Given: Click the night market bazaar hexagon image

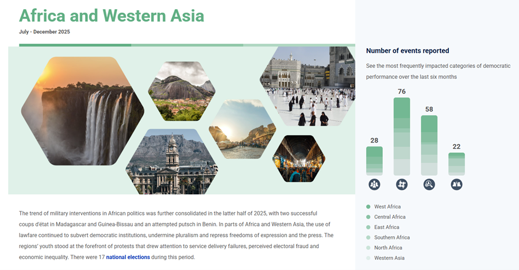Looking at the screenshot, I should tap(298, 159).
